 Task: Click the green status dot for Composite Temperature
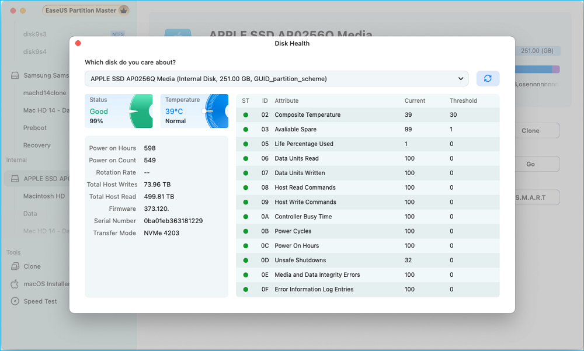coord(246,115)
